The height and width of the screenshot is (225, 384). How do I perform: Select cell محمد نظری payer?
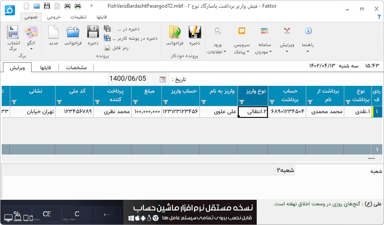[x=112, y=112]
